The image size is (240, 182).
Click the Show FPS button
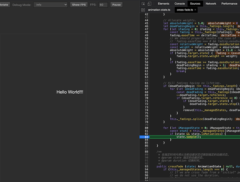[78, 5]
